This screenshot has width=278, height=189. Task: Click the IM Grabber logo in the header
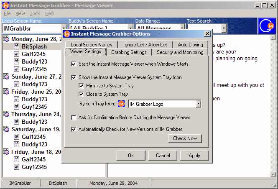pyautogui.click(x=266, y=26)
